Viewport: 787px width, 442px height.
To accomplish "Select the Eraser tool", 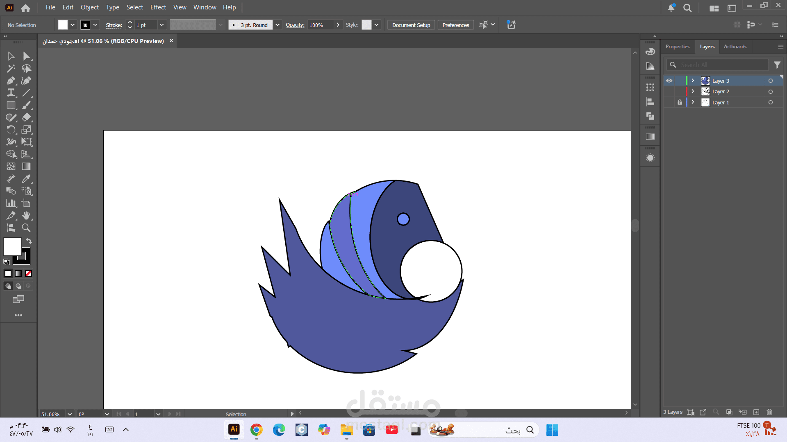I will point(26,117).
